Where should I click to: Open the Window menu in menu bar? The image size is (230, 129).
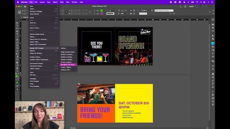[x=74, y=2]
